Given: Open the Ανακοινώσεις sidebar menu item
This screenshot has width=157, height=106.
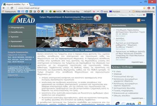Looking at the screenshot, I should pos(22,46).
